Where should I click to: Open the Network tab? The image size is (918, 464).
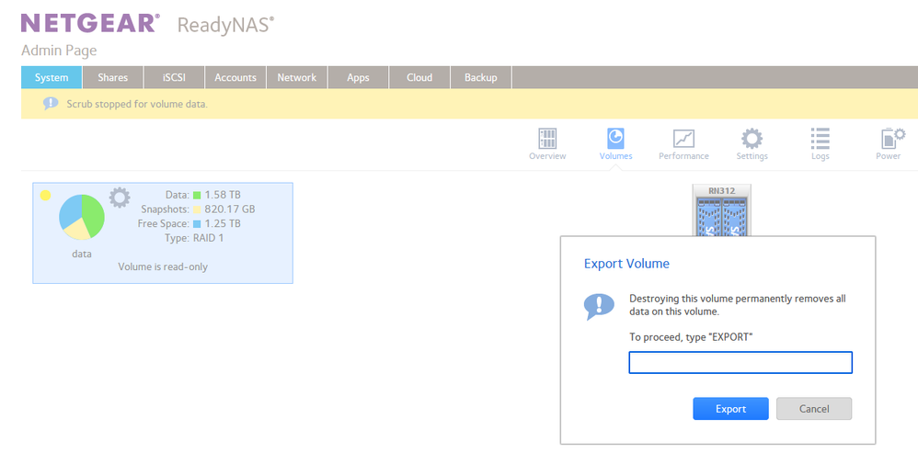297,78
